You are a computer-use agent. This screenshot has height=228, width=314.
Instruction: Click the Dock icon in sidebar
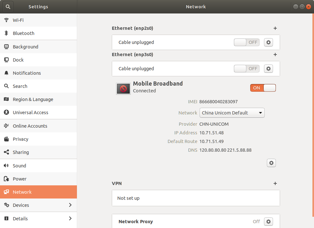pos(6,60)
